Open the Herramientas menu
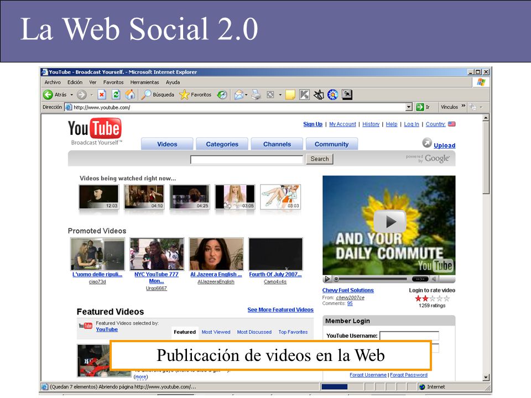 point(144,82)
